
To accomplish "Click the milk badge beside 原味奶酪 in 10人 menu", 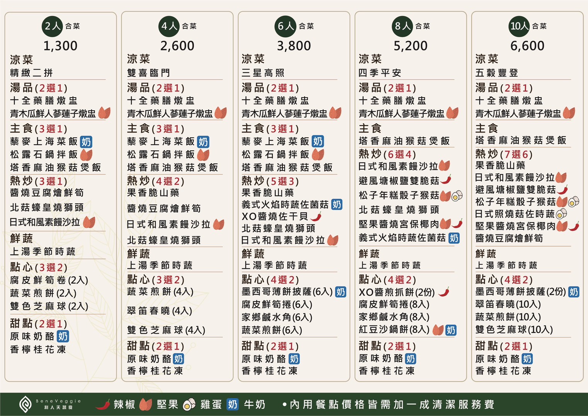I will click(x=527, y=359).
